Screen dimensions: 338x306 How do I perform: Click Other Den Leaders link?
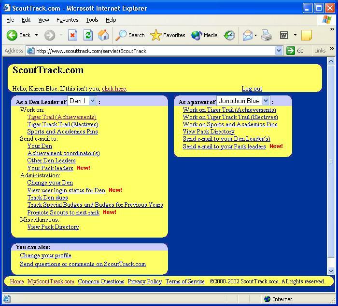pos(51,160)
